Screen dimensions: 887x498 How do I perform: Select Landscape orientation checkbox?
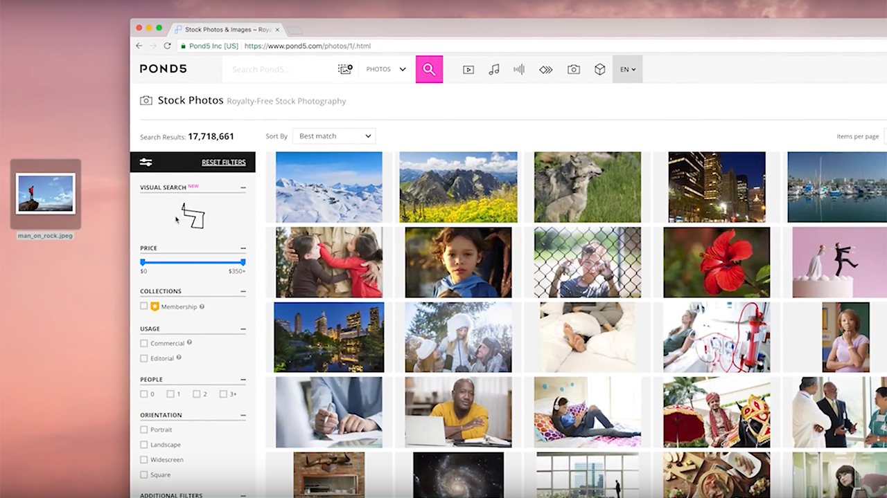[x=144, y=445]
